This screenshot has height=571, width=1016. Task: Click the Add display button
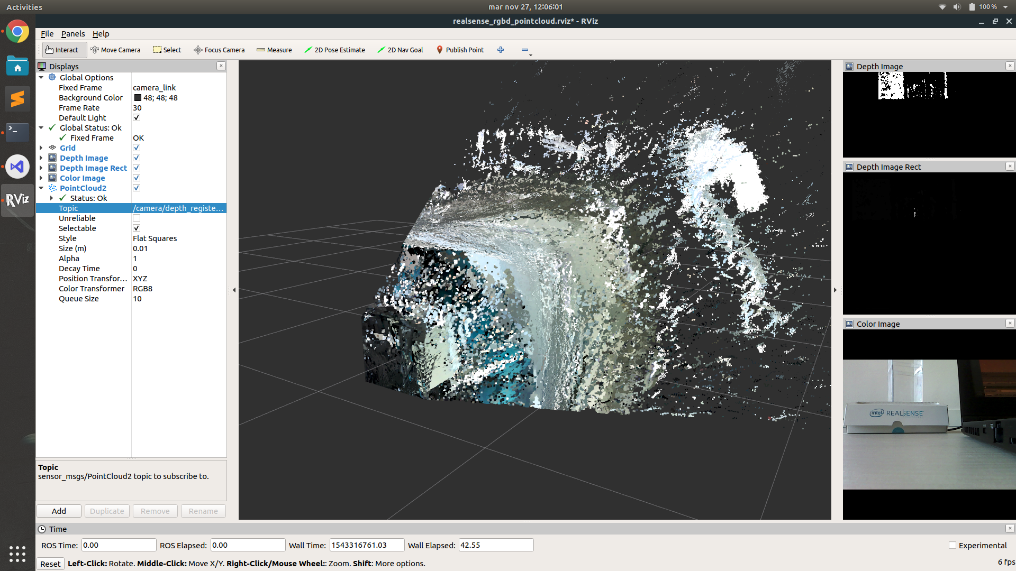pos(58,511)
